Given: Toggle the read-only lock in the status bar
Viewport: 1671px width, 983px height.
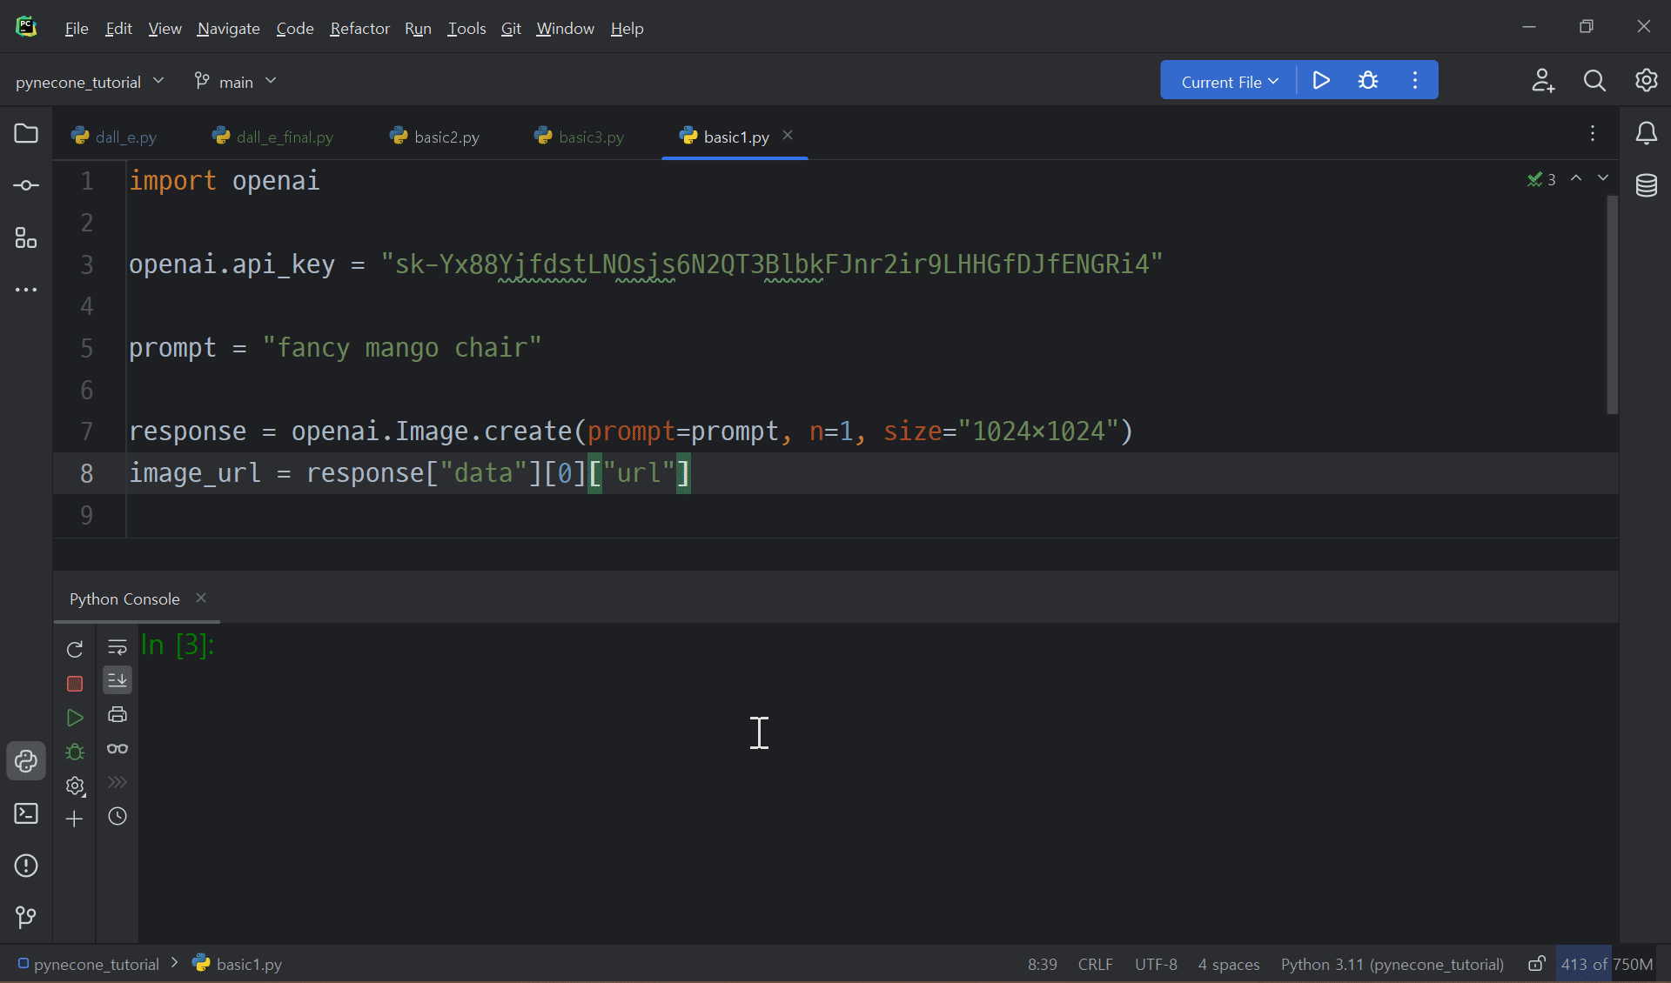Looking at the screenshot, I should tap(1537, 964).
